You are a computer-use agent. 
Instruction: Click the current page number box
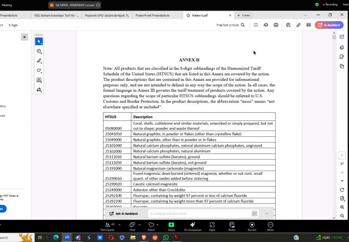(342, 155)
